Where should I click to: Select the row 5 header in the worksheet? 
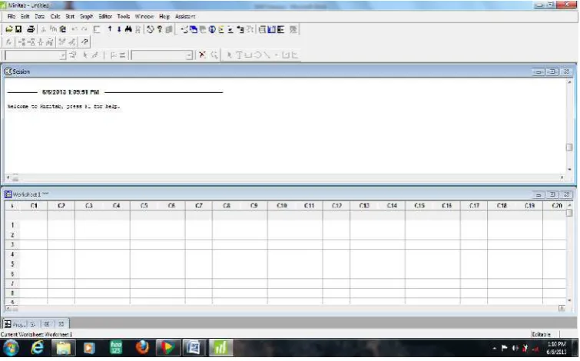12,263
